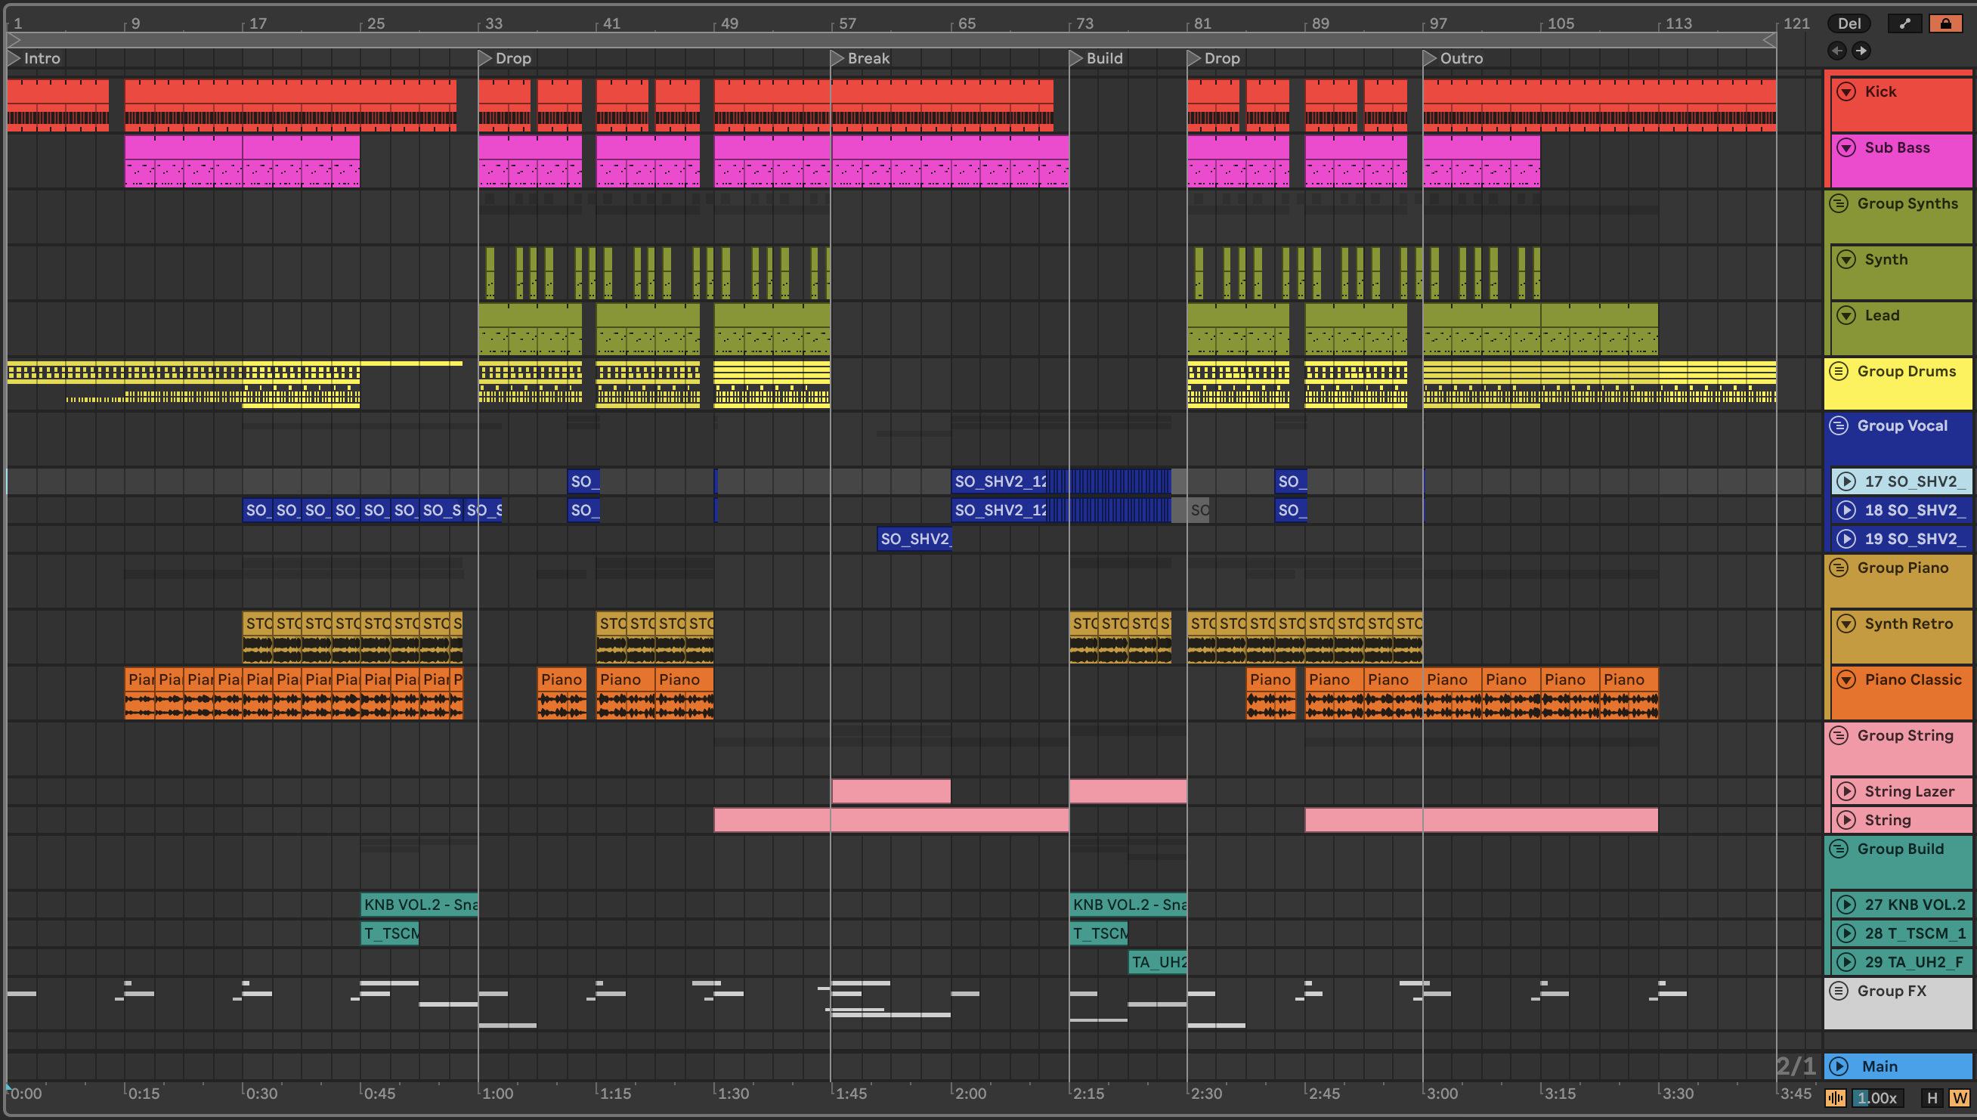Click the H optimize-height button
The height and width of the screenshot is (1120, 1977).
coord(1932,1097)
